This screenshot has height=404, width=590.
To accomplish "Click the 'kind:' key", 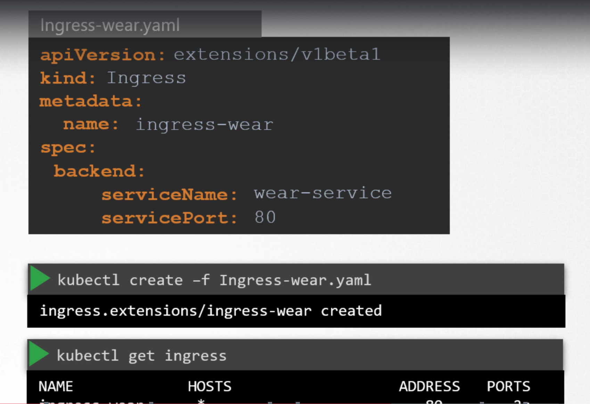I will point(67,78).
